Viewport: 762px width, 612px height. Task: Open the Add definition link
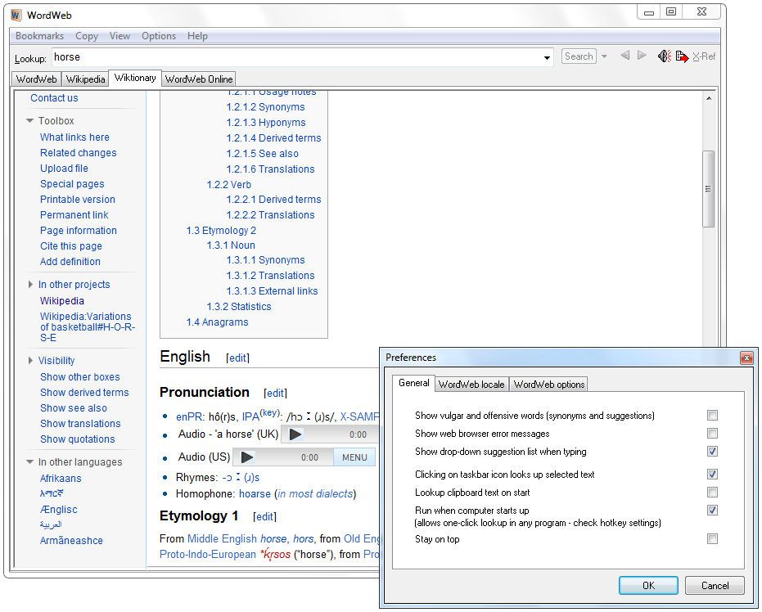pos(70,262)
